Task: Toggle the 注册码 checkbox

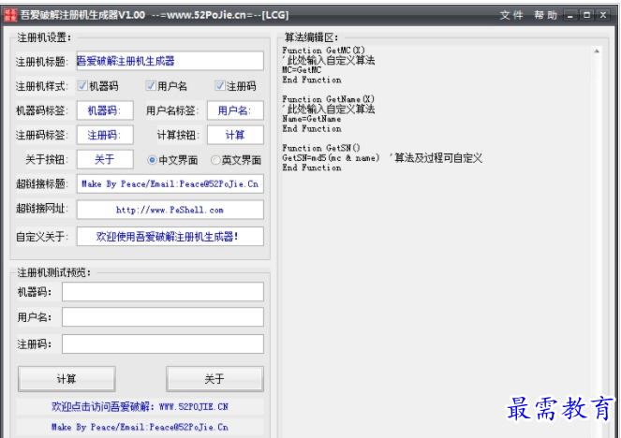Action: pyautogui.click(x=220, y=85)
